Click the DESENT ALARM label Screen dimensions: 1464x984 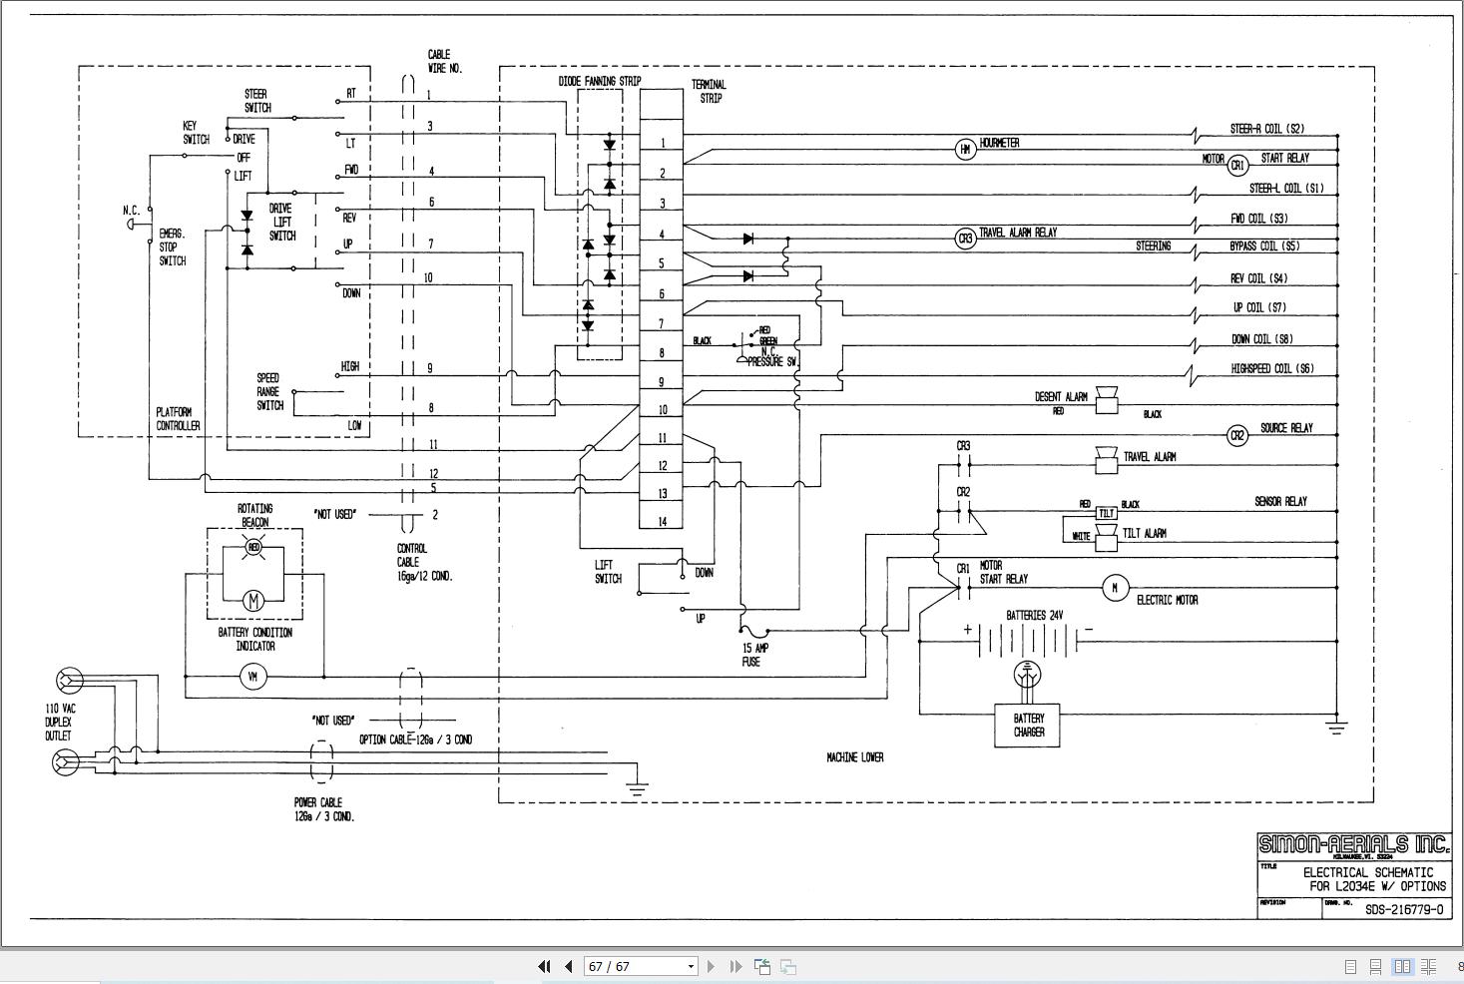(1061, 397)
